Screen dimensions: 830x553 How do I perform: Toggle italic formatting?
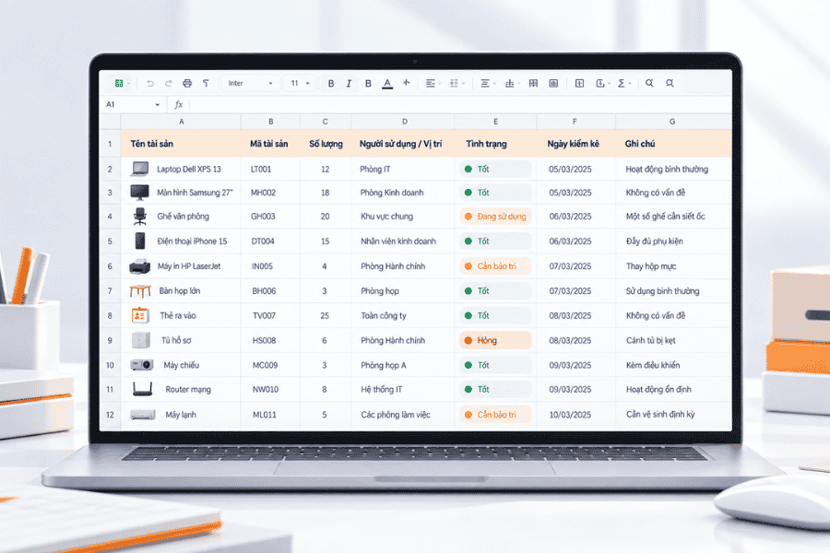[349, 83]
